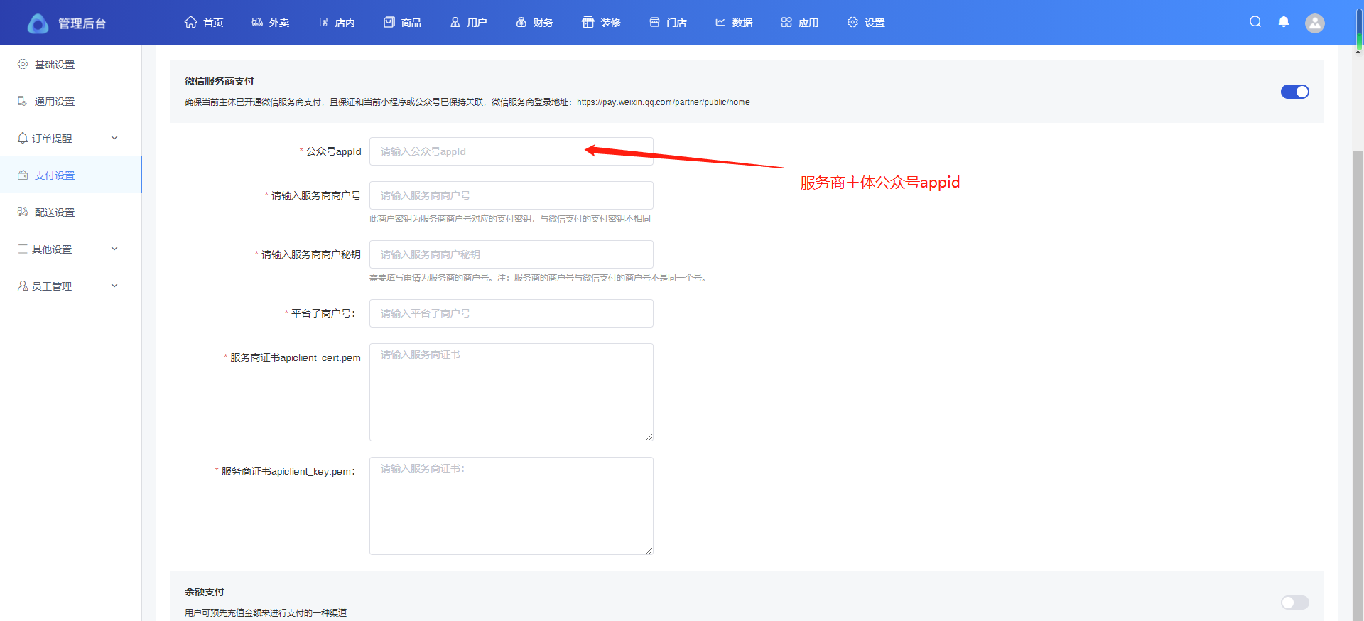This screenshot has height=621, width=1364.
Task: Enable the 余额支付 switch
Action: tap(1294, 603)
